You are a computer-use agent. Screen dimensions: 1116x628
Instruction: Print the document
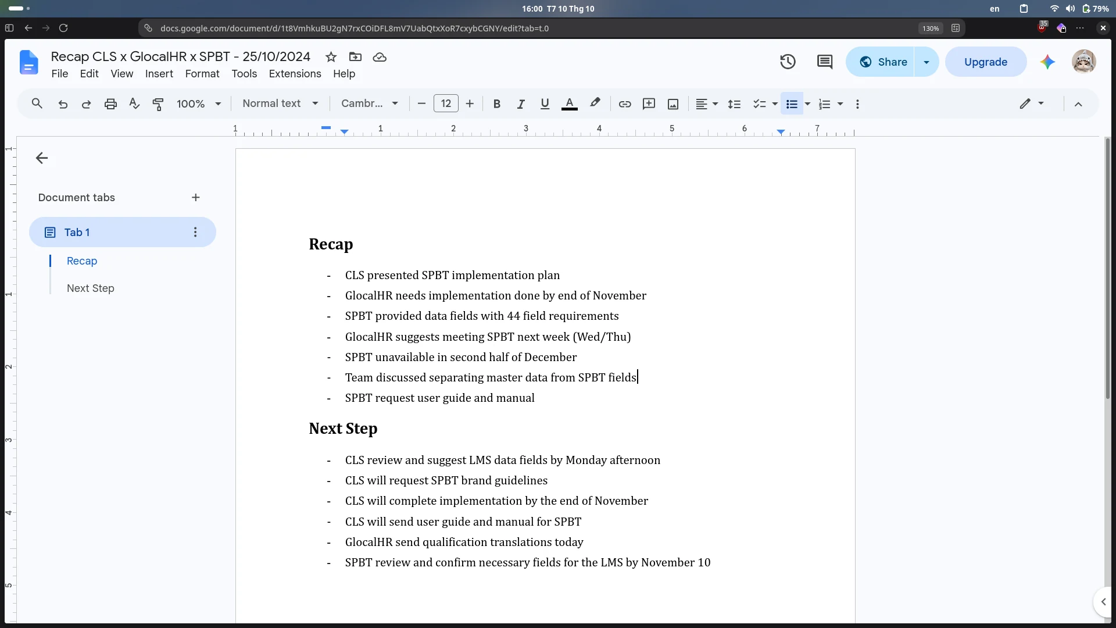pos(110,104)
